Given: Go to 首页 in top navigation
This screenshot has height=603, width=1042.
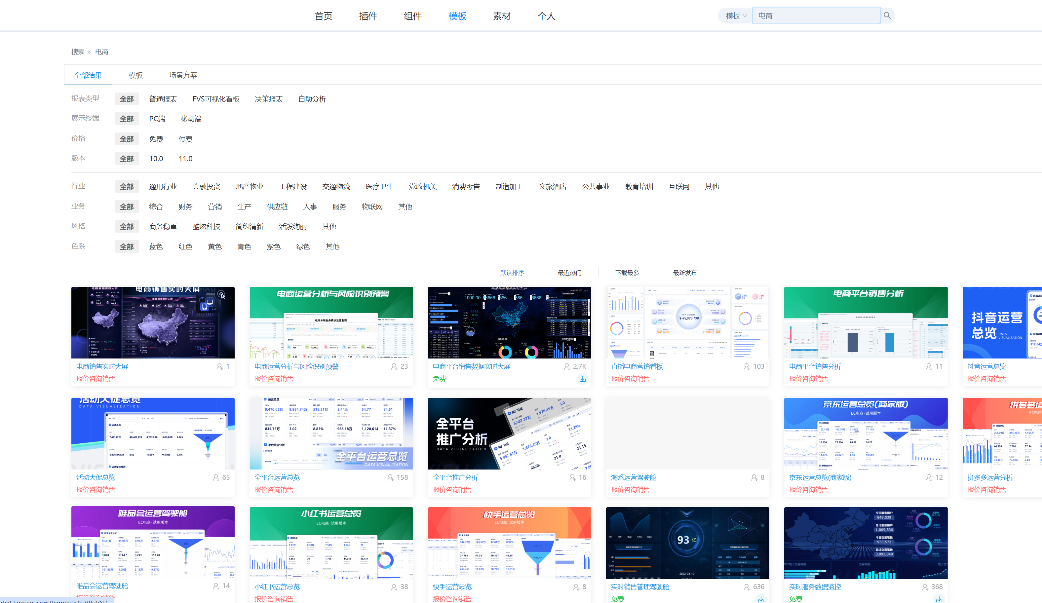Looking at the screenshot, I should coord(323,16).
